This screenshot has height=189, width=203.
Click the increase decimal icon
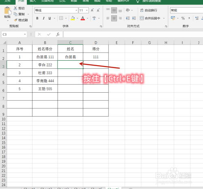197,18
